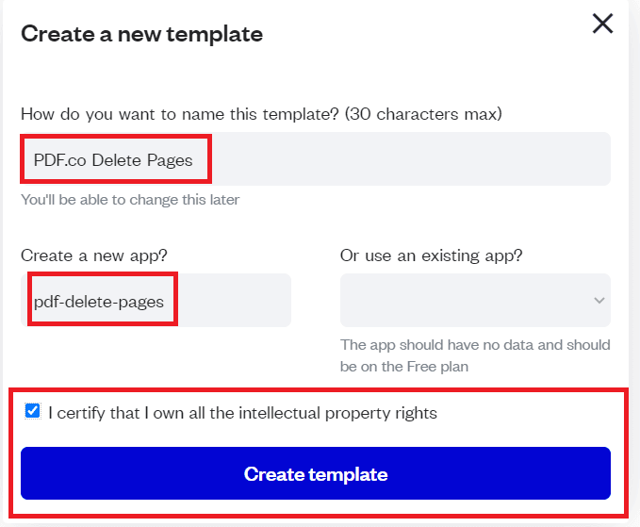The image size is (640, 527).
Task: Click "You'll be able to change this later" hint
Action: pos(130,200)
